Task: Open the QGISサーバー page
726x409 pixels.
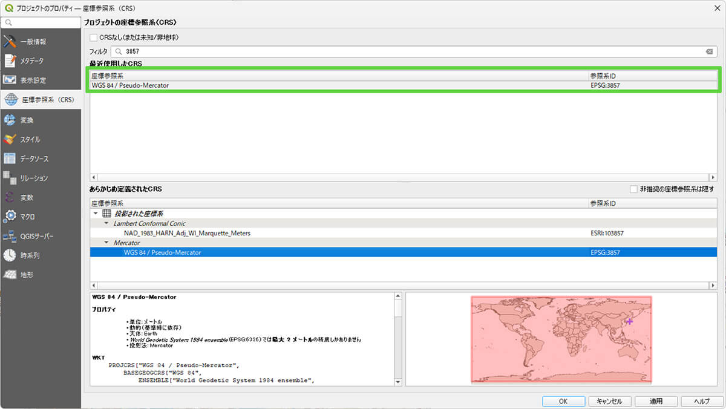Action: pyautogui.click(x=40, y=236)
